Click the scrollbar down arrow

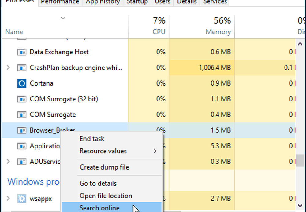click(300, 205)
